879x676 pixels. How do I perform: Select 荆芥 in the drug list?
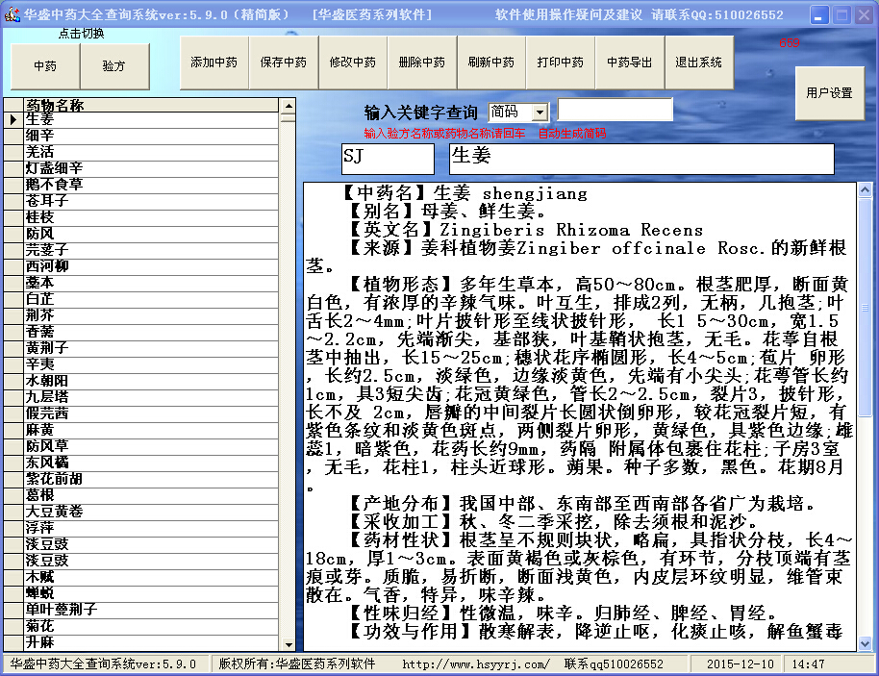tap(151, 315)
